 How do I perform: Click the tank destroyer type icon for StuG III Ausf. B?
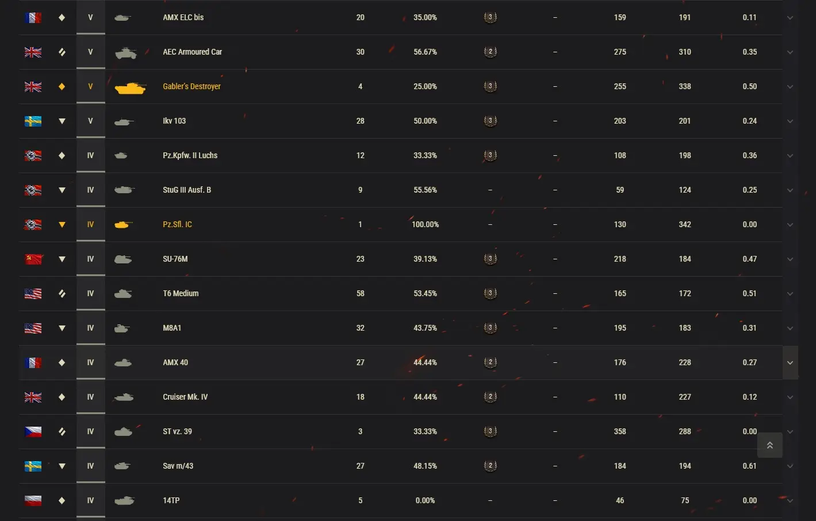[x=62, y=190]
